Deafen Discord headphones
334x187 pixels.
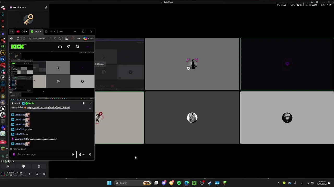(37, 174)
